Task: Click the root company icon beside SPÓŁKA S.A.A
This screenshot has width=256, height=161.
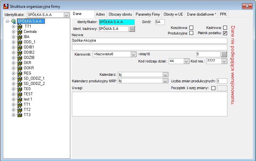Action: [x=14, y=21]
